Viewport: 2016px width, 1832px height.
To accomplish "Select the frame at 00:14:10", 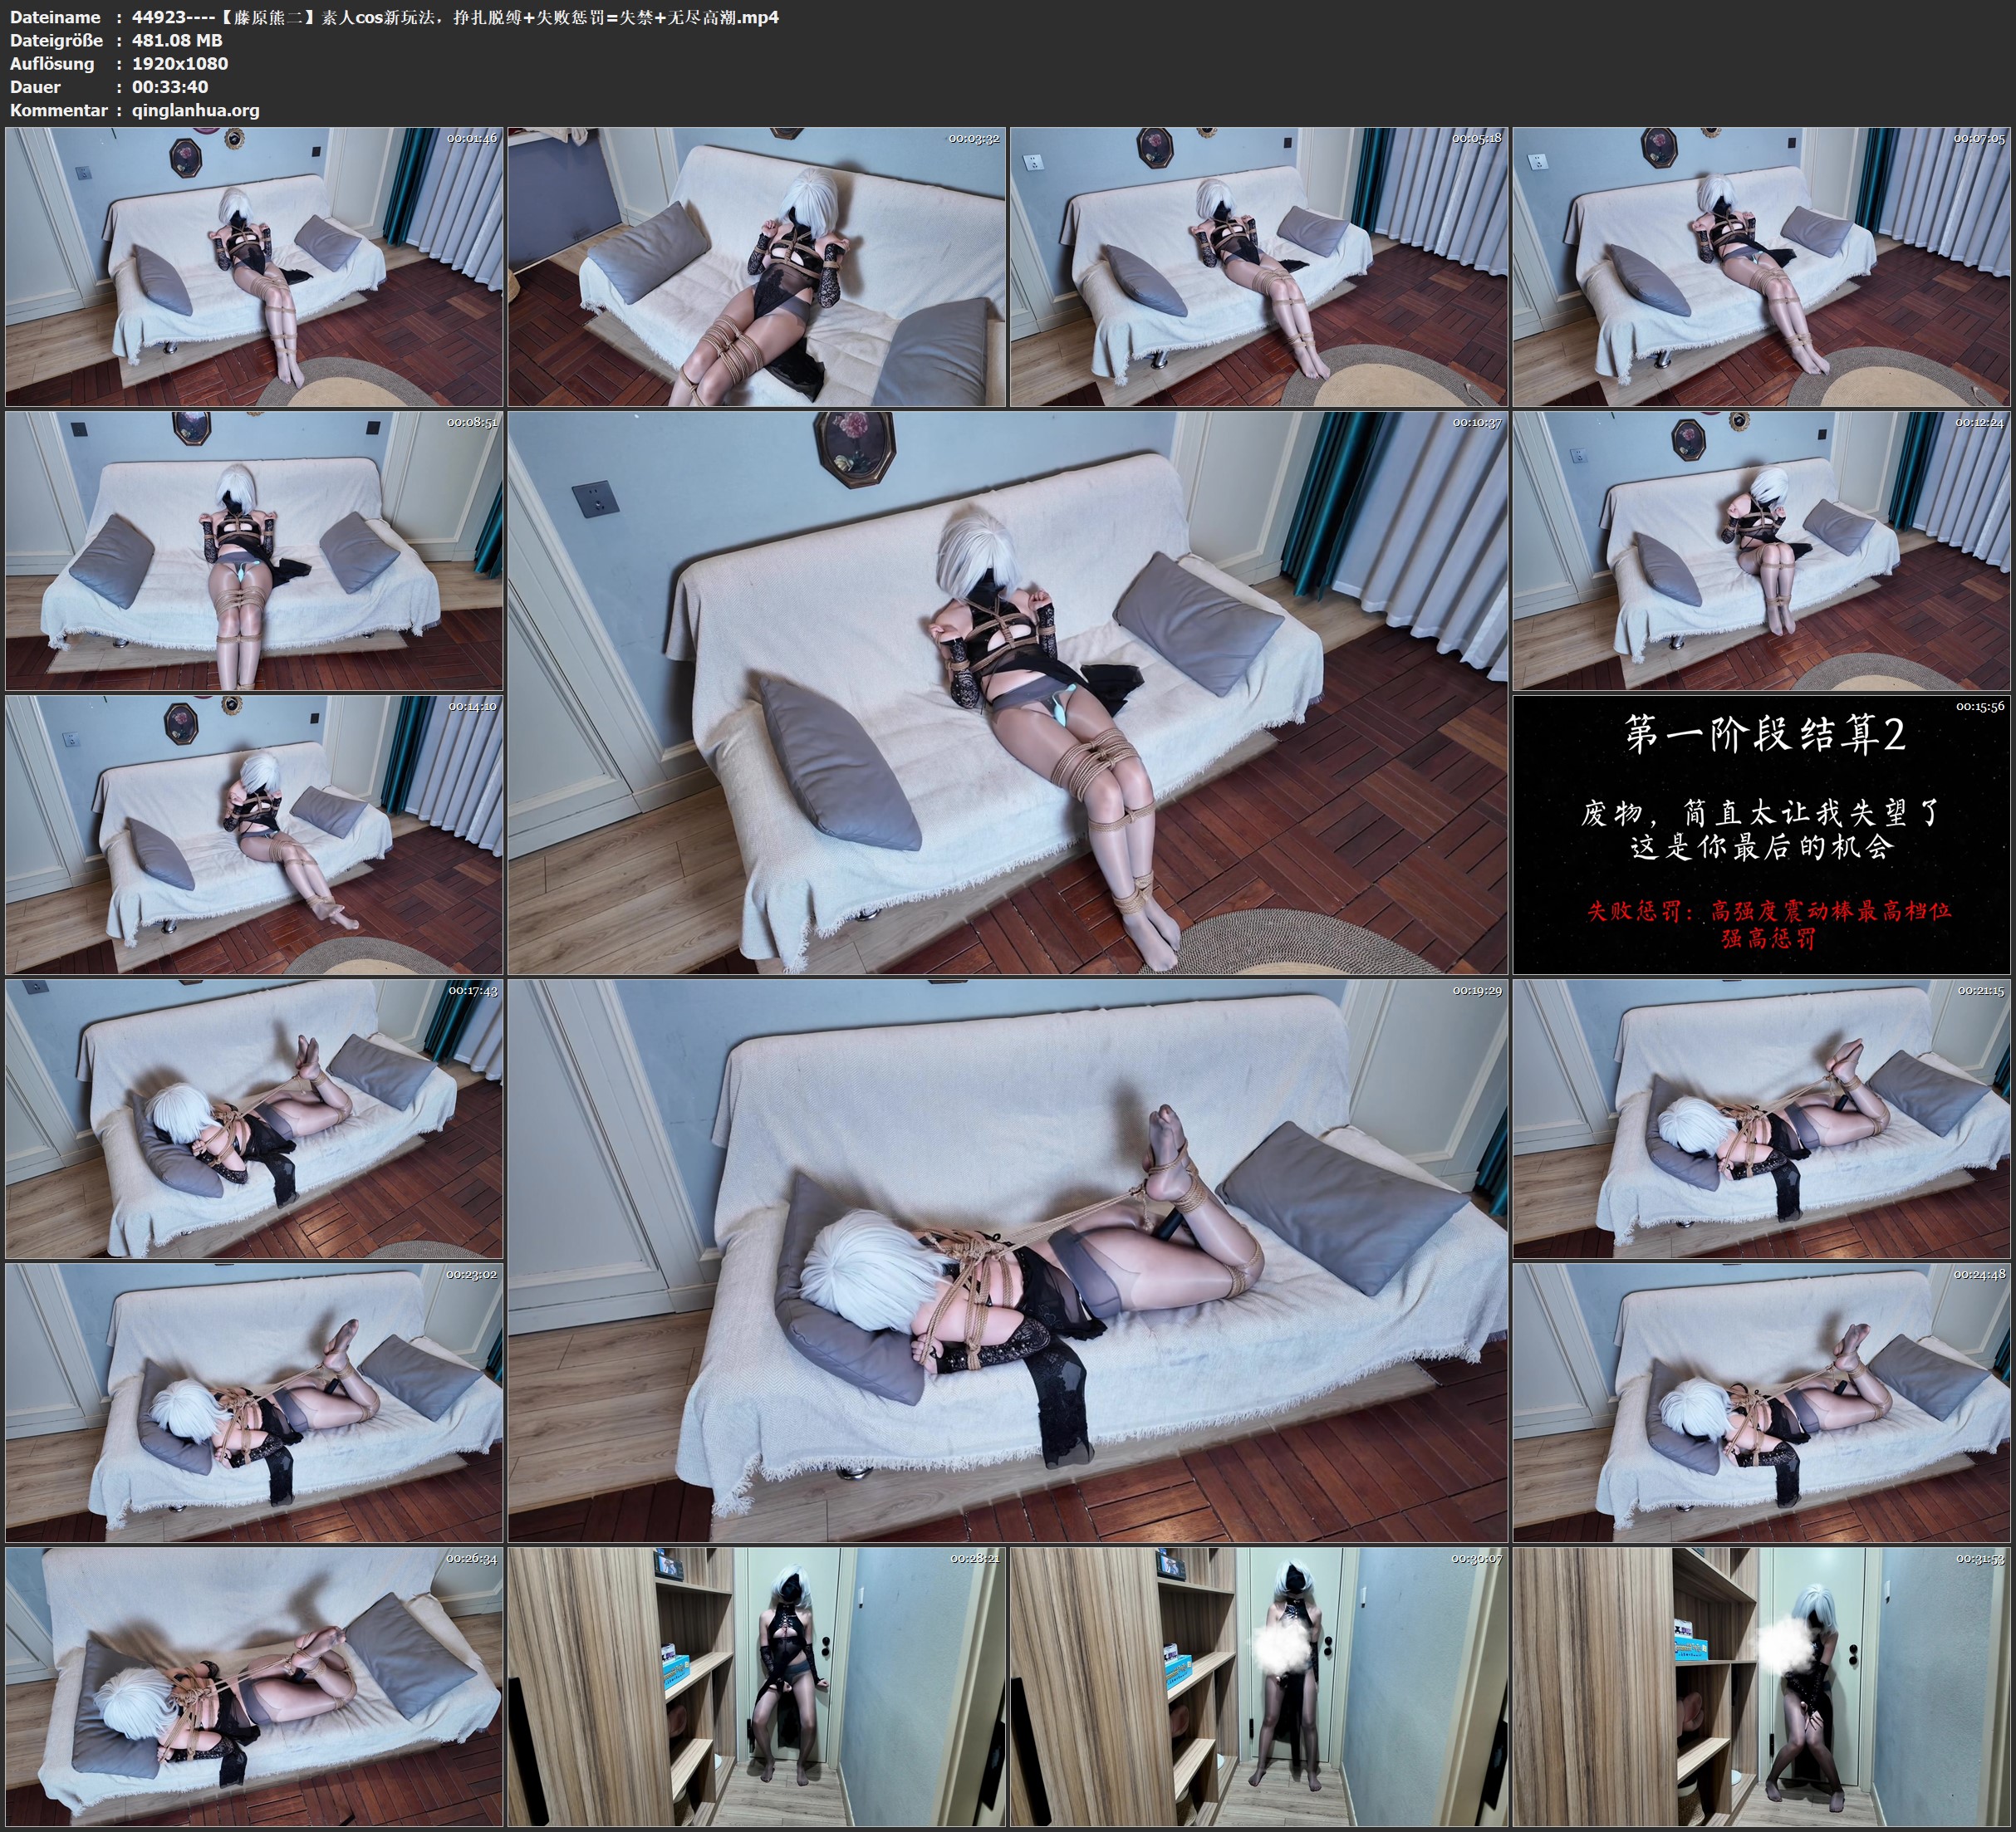I will [x=254, y=835].
